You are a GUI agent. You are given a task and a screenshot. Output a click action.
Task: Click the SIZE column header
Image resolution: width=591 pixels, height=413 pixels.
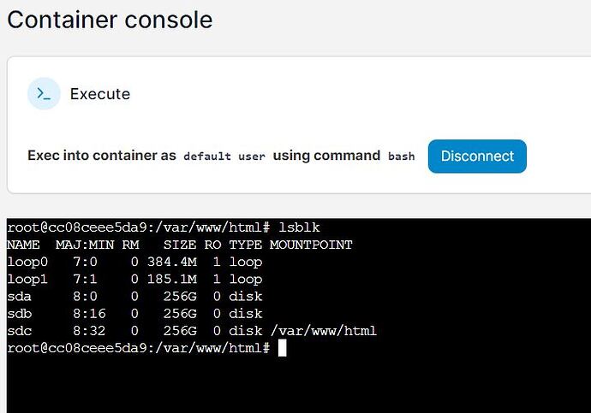[x=180, y=245]
